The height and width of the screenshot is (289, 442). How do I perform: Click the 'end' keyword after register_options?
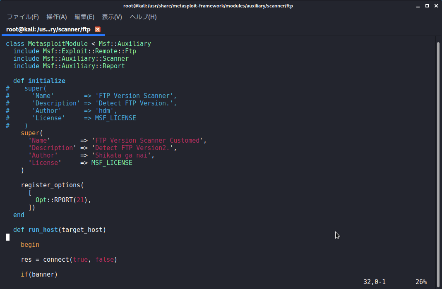[19, 215]
